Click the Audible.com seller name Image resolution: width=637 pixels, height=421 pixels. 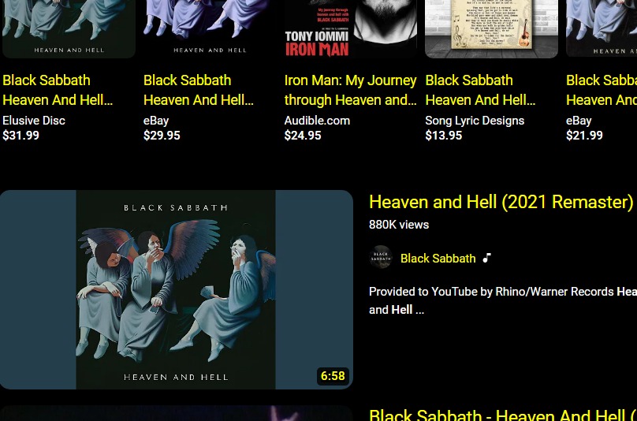(x=317, y=121)
